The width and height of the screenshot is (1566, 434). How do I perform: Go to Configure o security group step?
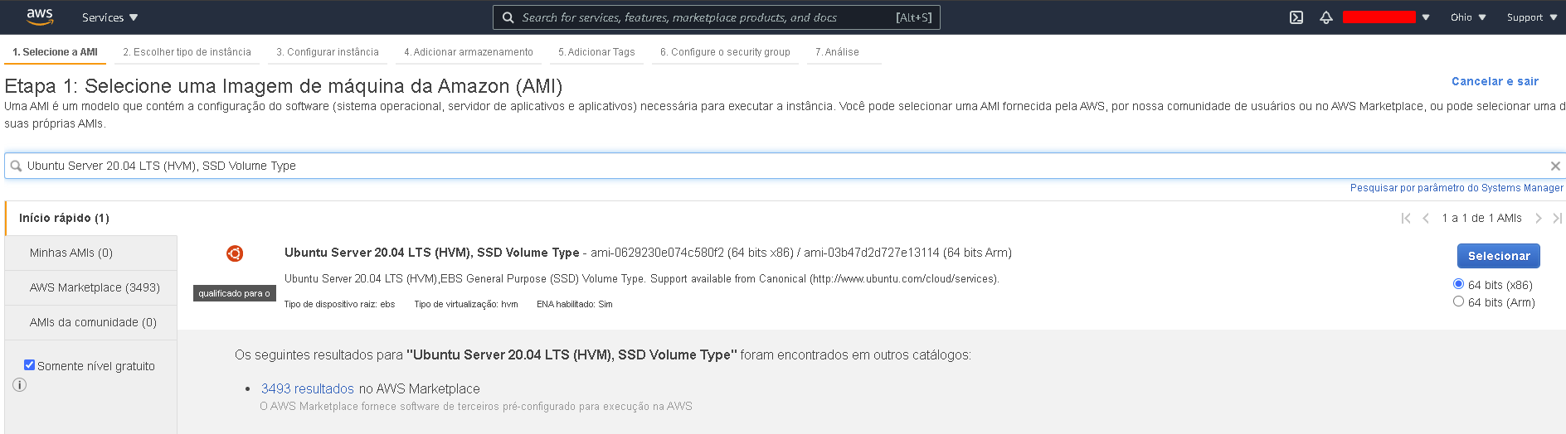click(725, 52)
